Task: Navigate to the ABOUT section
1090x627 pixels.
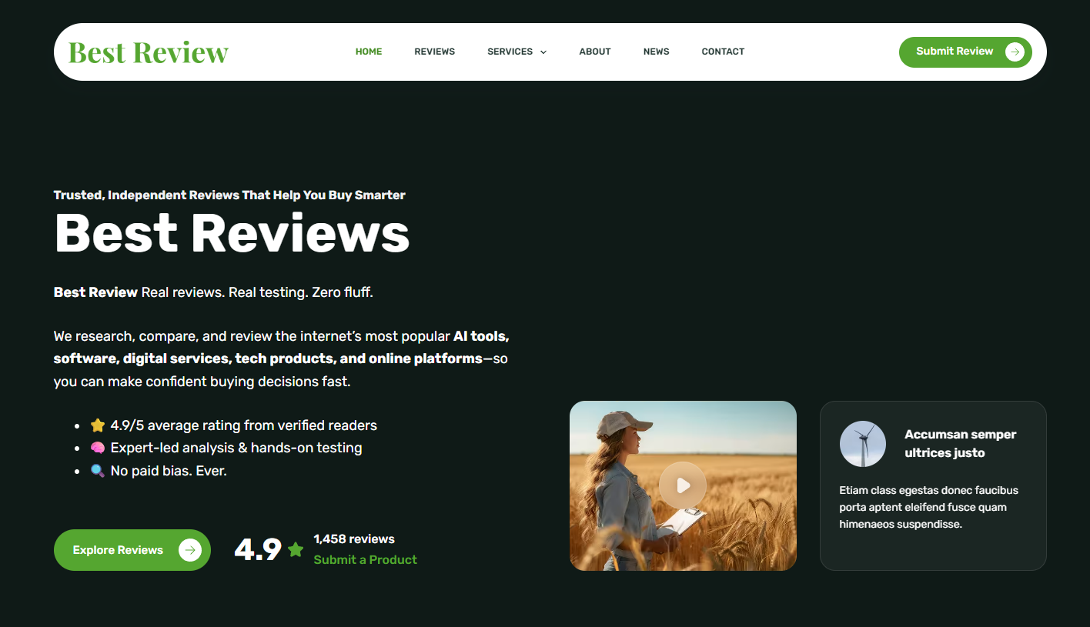Action: pyautogui.click(x=594, y=52)
